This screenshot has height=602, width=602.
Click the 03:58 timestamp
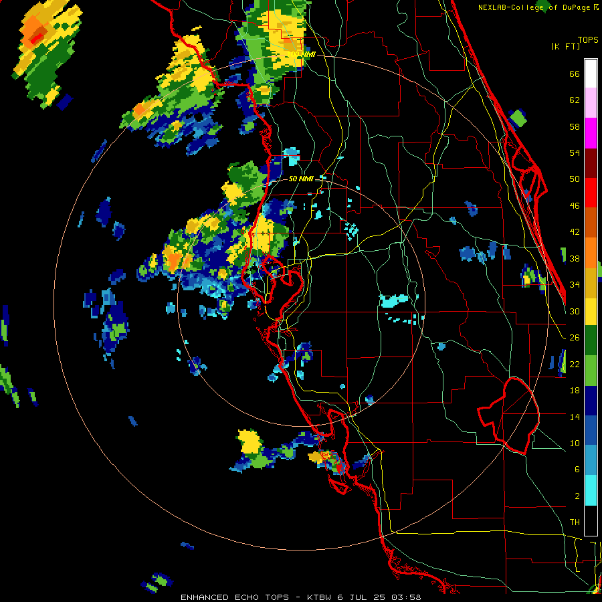click(407, 597)
